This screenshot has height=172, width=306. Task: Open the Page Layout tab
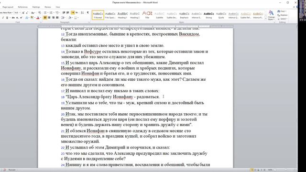pos(8,7)
